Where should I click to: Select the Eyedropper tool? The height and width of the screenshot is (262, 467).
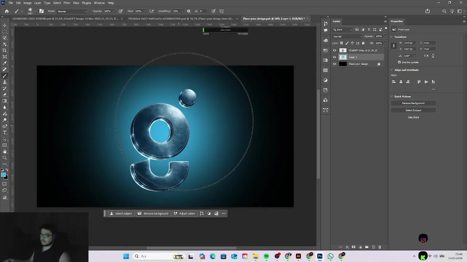pyautogui.click(x=5, y=63)
